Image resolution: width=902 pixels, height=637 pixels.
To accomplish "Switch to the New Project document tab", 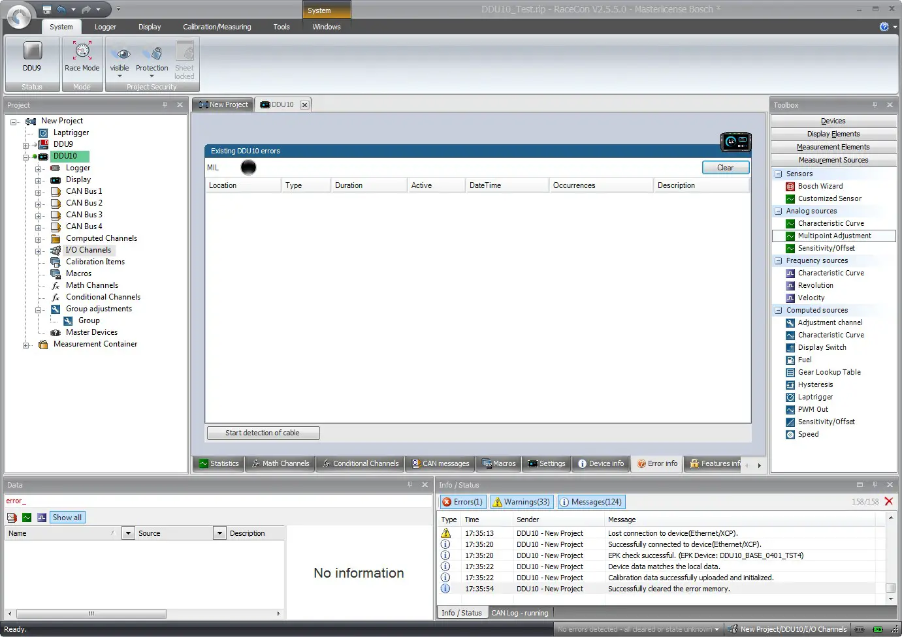I will (223, 104).
